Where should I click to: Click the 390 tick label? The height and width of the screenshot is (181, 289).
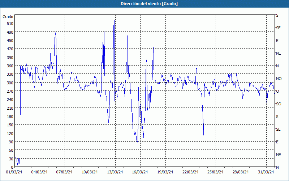(10, 58)
